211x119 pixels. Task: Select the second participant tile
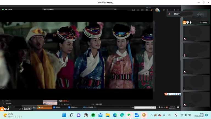196,33
